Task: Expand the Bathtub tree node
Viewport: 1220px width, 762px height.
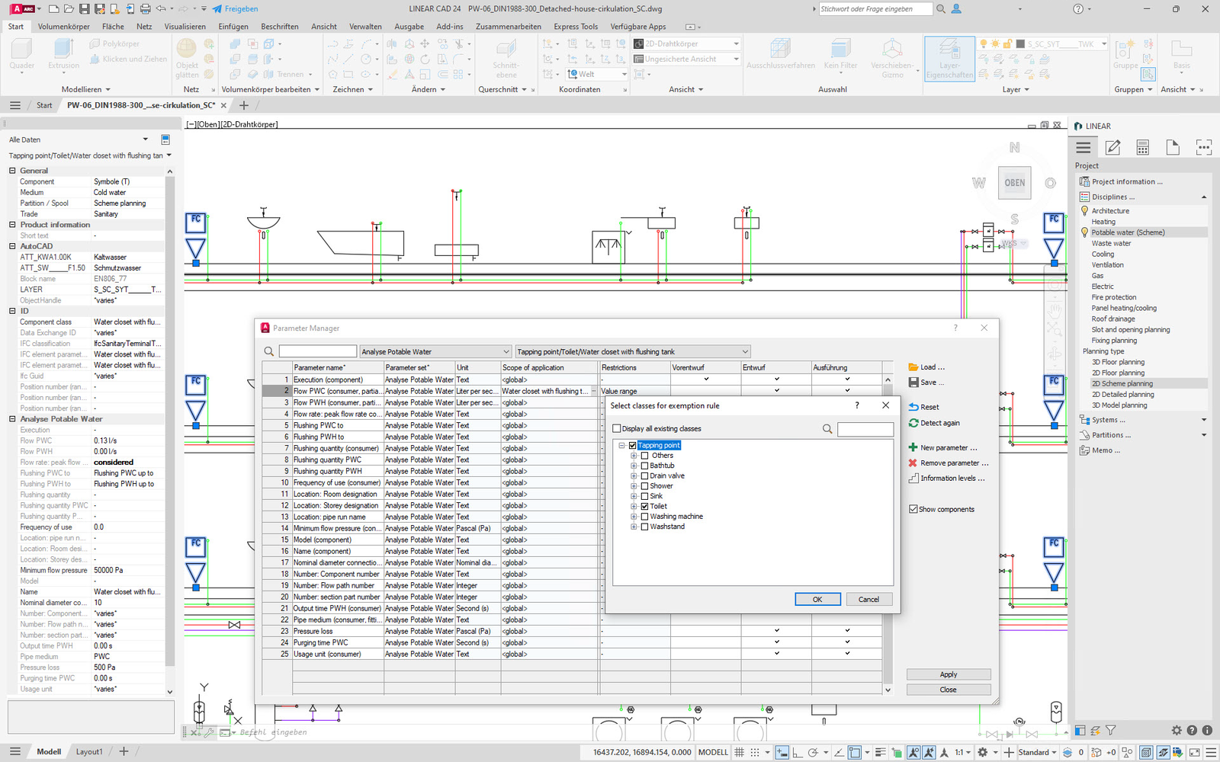Action: click(x=634, y=466)
